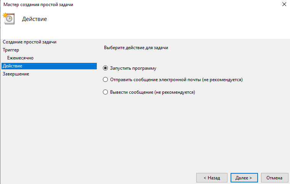Go to the Создание простой задачи step
The image size is (290, 184).
pos(30,42)
